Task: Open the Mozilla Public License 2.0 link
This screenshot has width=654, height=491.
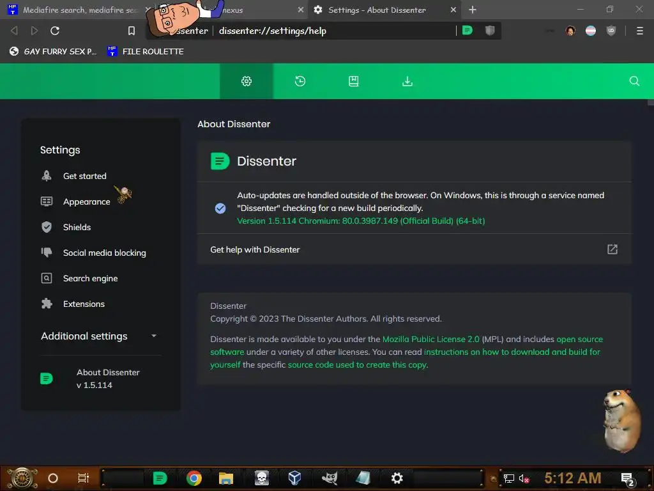Action: tap(431, 339)
